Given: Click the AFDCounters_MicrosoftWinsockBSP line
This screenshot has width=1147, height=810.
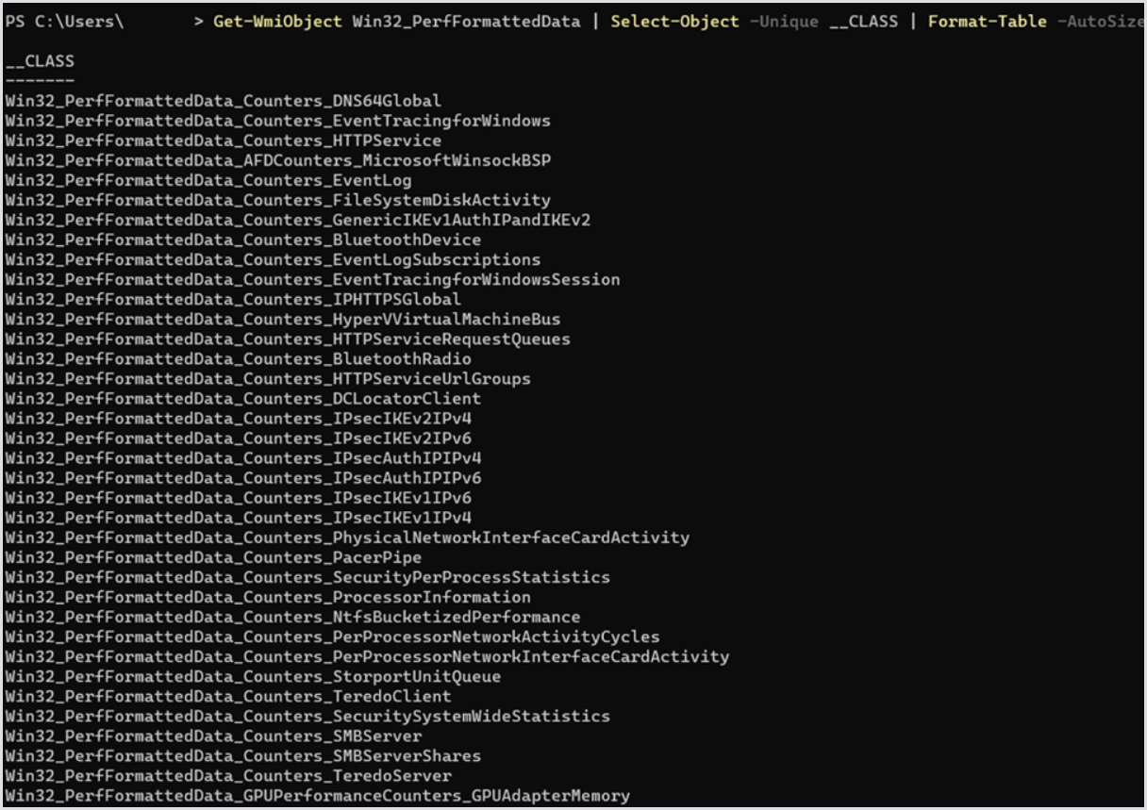Looking at the screenshot, I should point(277,160).
